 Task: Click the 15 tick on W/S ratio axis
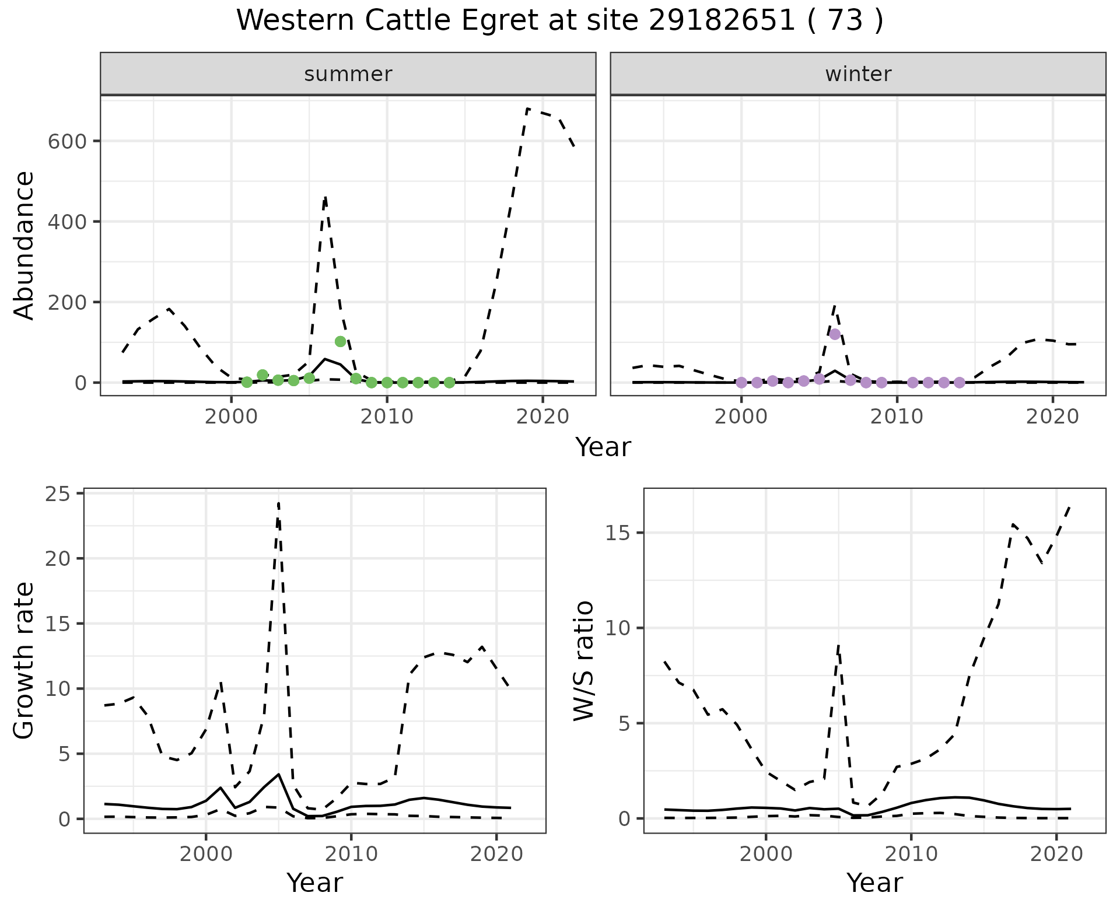tap(618, 533)
